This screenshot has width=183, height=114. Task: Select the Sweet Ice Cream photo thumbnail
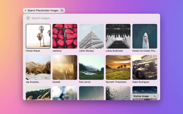(x=145, y=36)
